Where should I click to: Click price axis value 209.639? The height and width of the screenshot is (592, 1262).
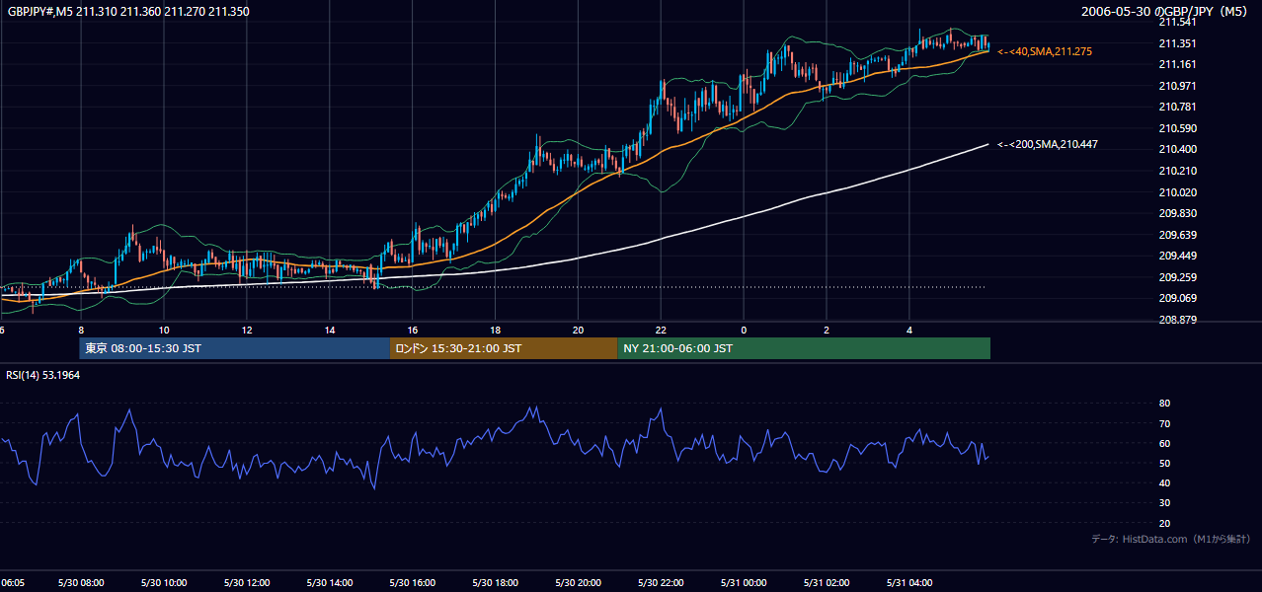point(1176,235)
